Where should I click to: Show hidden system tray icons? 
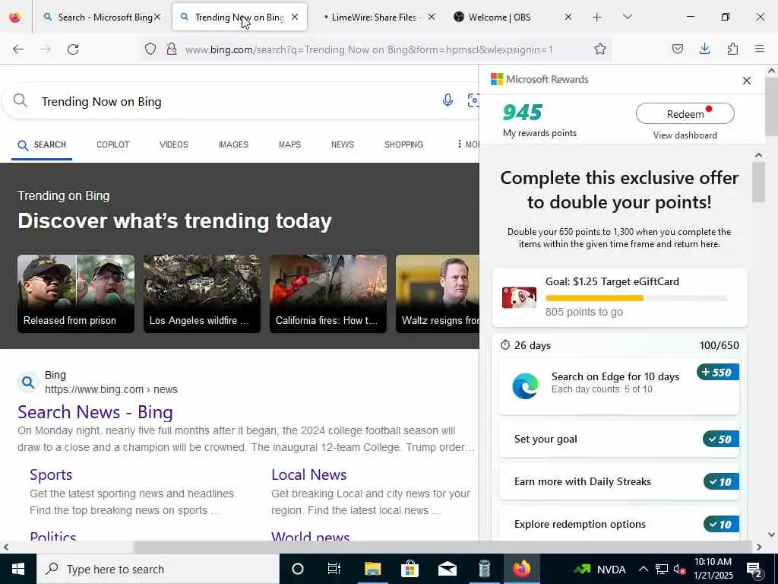[x=643, y=569]
